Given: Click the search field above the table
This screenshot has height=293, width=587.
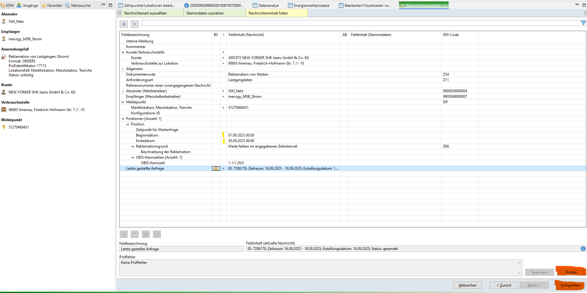Looking at the screenshot, I should (x=360, y=23).
